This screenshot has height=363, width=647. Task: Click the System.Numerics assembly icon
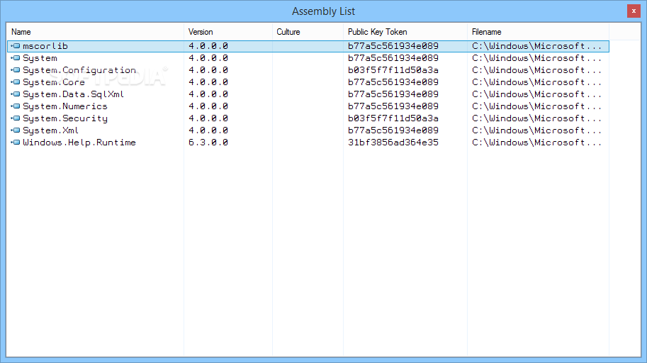[16, 106]
